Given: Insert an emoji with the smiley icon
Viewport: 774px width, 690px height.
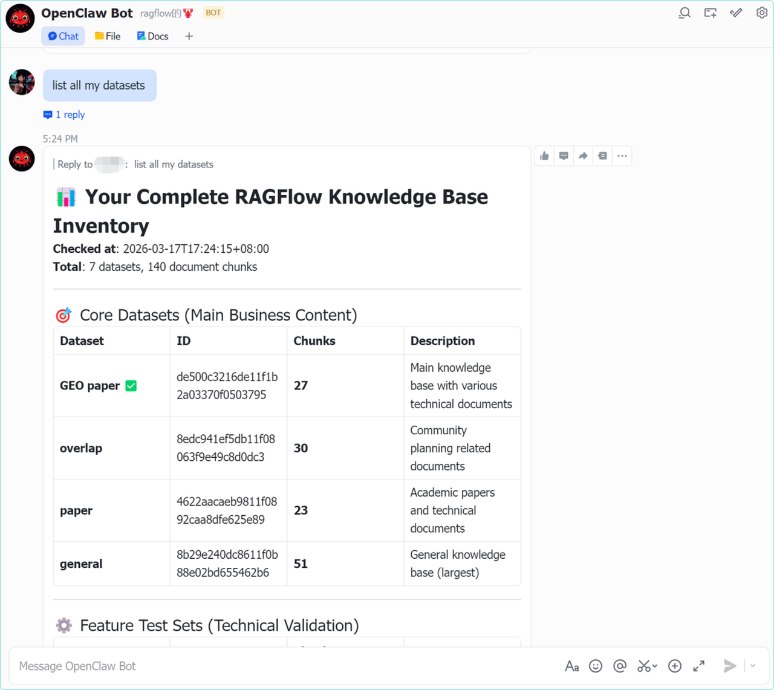Looking at the screenshot, I should coord(596,666).
